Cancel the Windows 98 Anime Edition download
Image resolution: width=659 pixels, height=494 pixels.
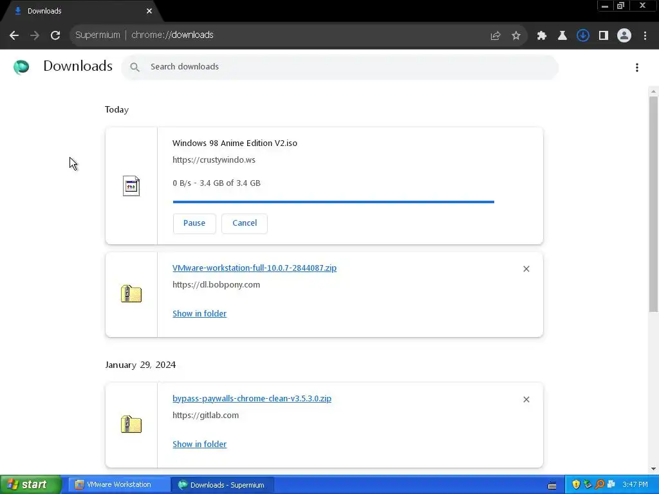pyautogui.click(x=245, y=223)
